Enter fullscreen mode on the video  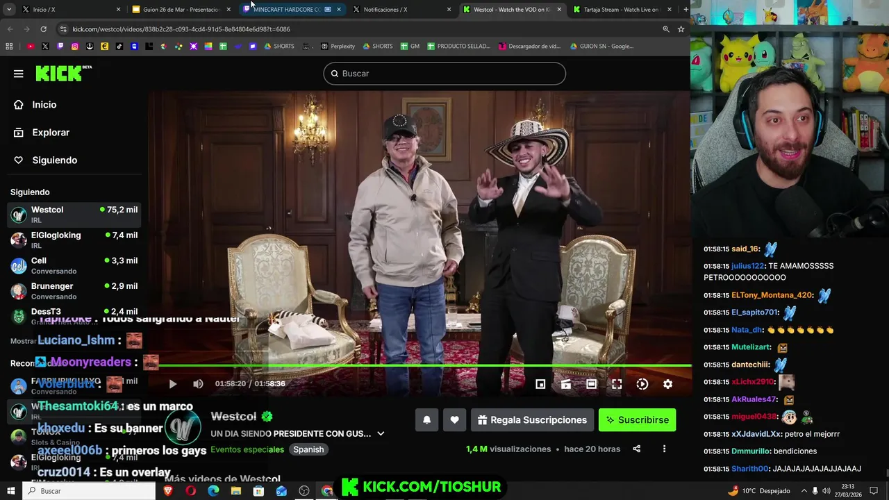[617, 384]
